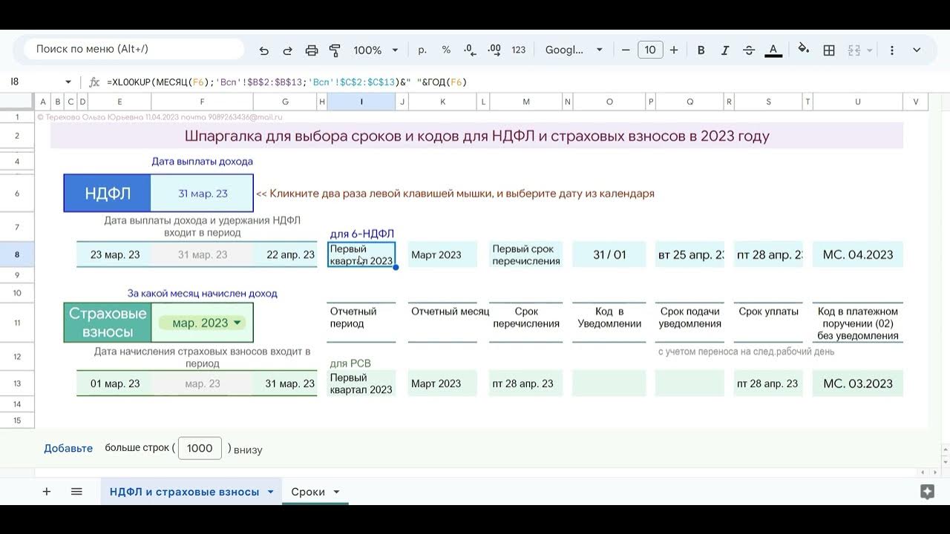This screenshot has height=534, width=950.
Task: Select column header U
Action: click(x=858, y=102)
